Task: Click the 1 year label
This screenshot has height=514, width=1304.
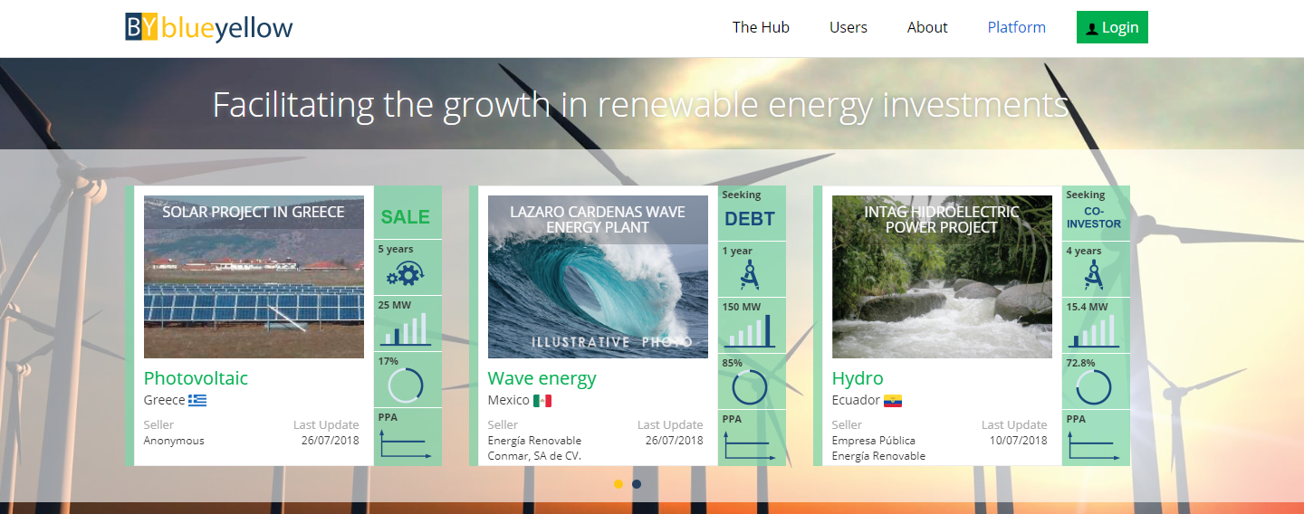Action: (737, 251)
